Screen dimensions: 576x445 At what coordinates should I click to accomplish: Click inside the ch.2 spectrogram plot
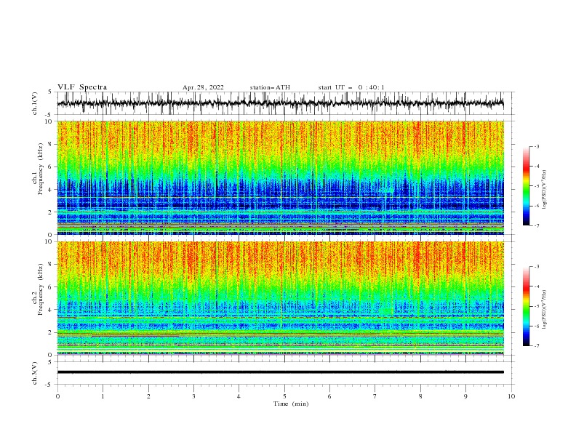(280, 298)
